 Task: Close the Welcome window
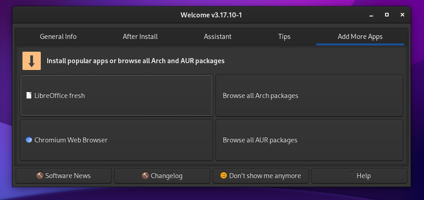(x=402, y=15)
